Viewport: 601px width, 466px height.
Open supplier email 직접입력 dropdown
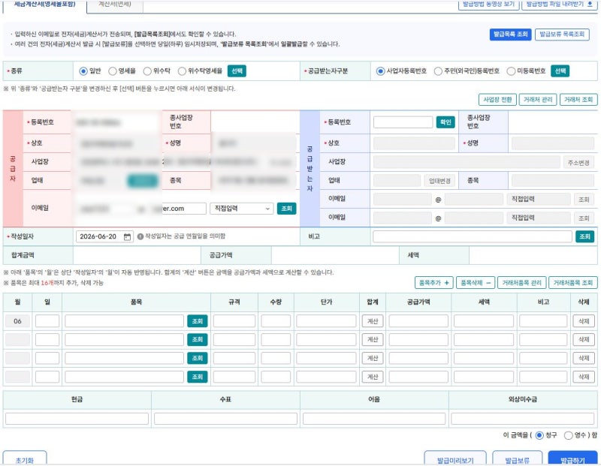pos(241,209)
